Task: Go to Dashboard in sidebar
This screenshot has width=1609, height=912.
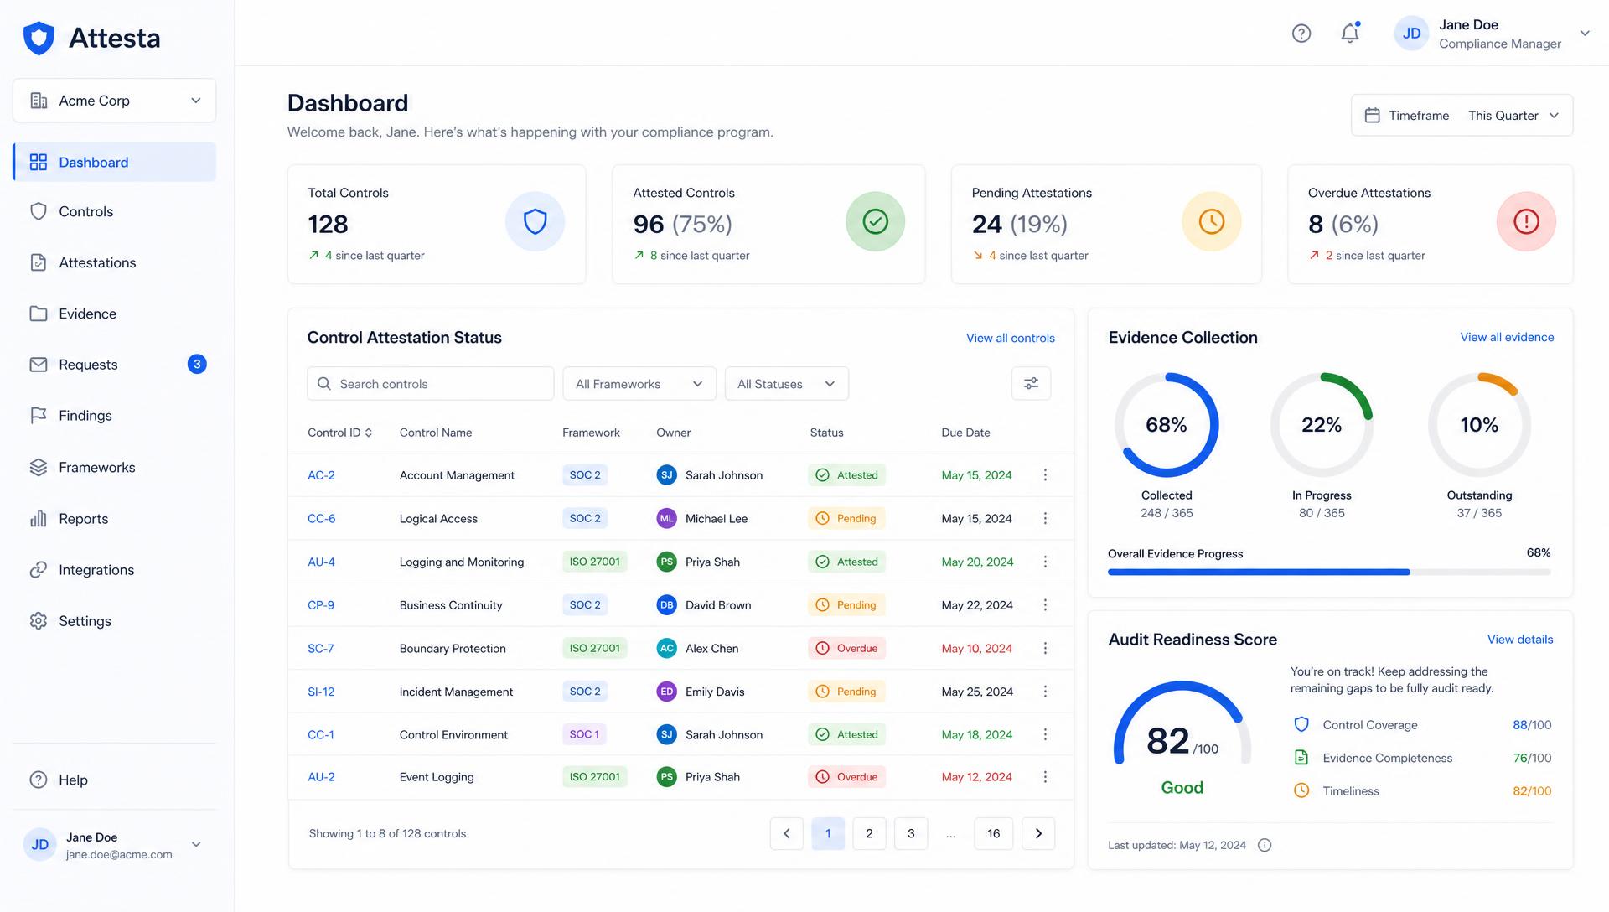Action: (x=114, y=162)
